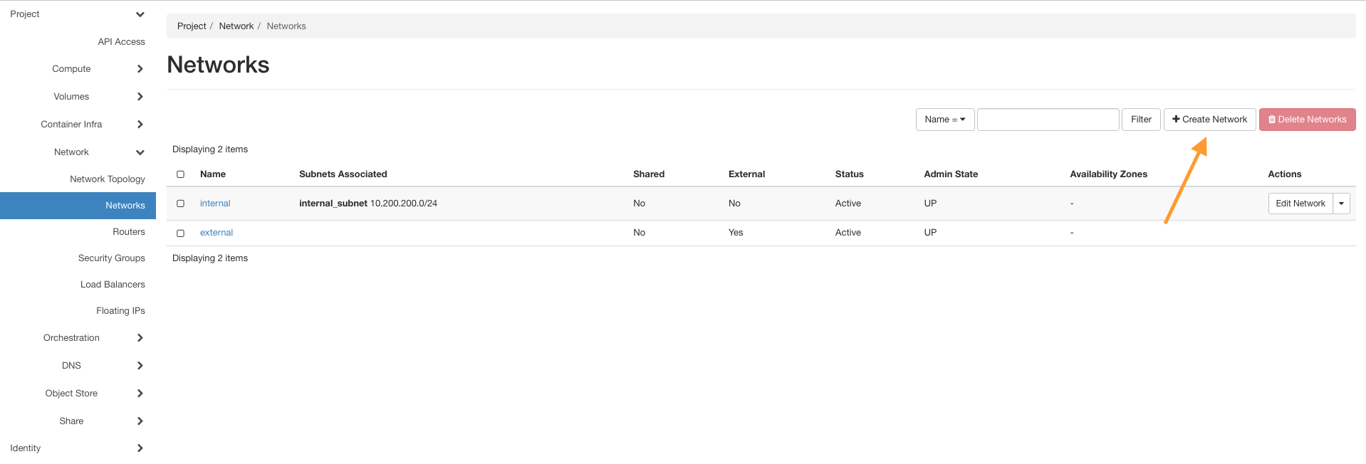Expand the Orchestration chevron arrow
The height and width of the screenshot is (464, 1366).
click(140, 338)
